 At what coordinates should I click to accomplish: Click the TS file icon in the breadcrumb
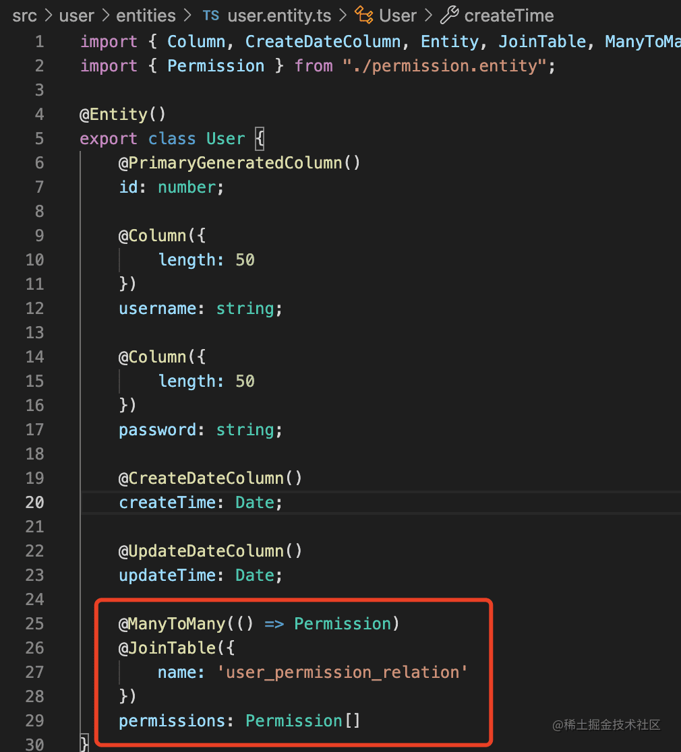coord(211,15)
